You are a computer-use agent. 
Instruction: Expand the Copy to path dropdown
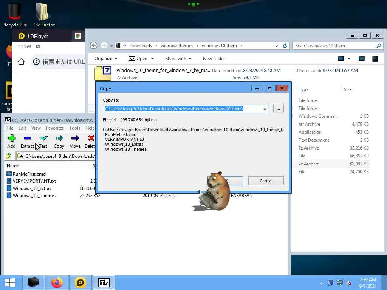tap(265, 109)
